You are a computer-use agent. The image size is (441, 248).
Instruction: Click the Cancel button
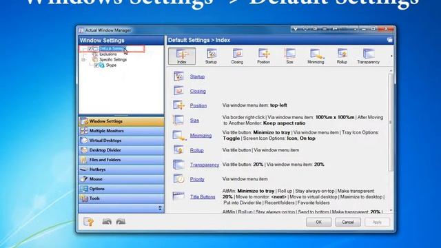(348, 222)
